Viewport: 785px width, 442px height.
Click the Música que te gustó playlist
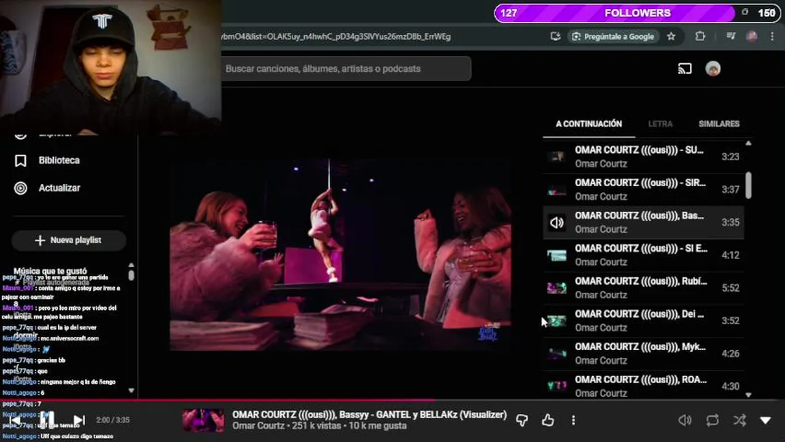tap(50, 271)
